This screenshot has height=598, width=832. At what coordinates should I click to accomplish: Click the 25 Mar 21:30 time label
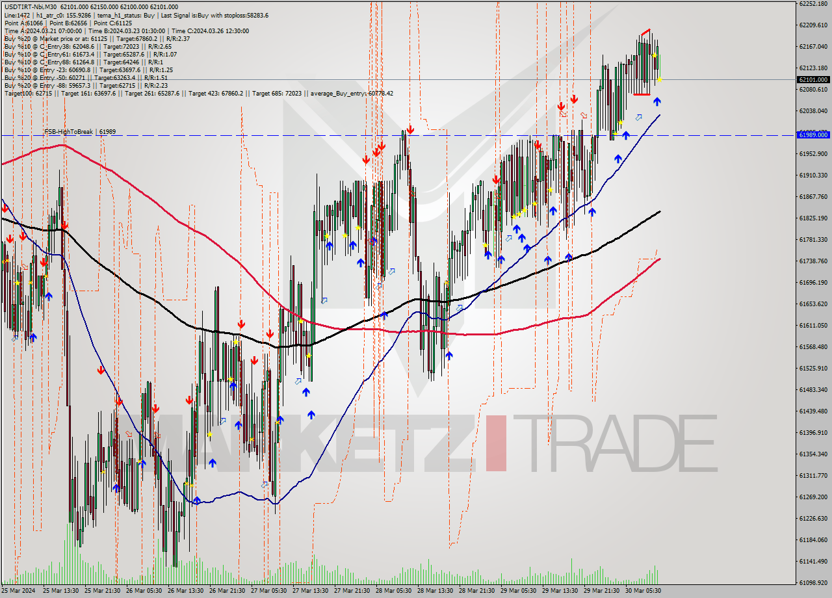[102, 591]
